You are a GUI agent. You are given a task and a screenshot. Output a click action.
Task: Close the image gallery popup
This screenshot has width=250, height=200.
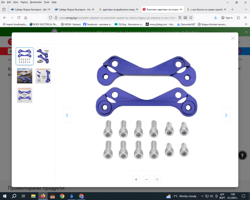(x=233, y=38)
